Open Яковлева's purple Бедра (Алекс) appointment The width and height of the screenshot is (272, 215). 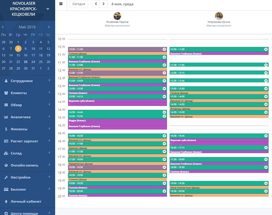pos(117,121)
